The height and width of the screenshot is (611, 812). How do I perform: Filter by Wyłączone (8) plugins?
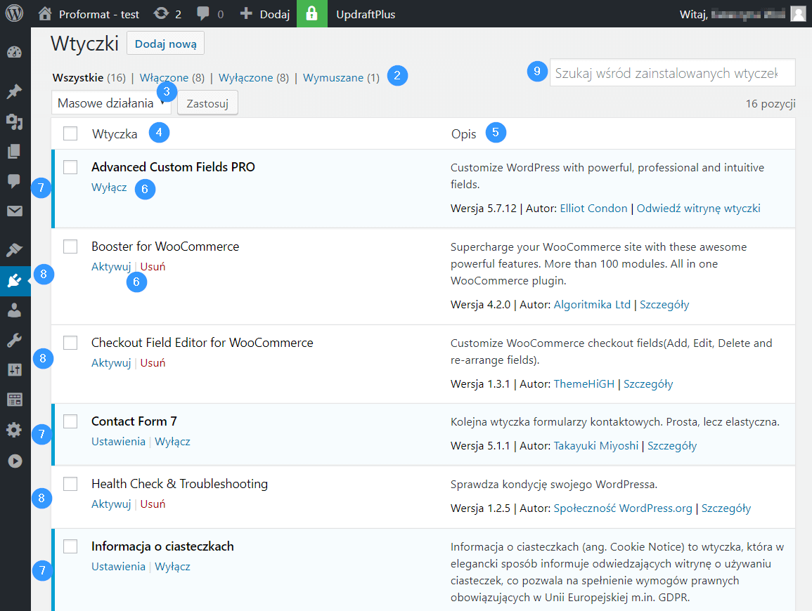(x=254, y=77)
